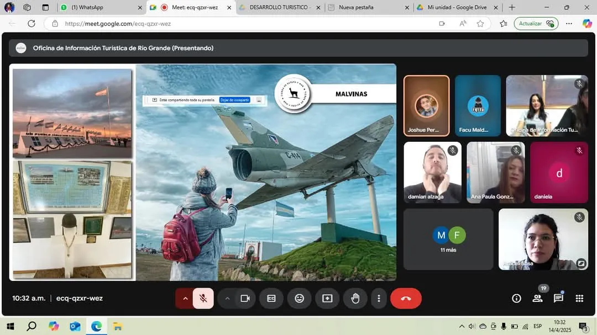
Task: Open the emoji reactions button
Action: [299, 299]
